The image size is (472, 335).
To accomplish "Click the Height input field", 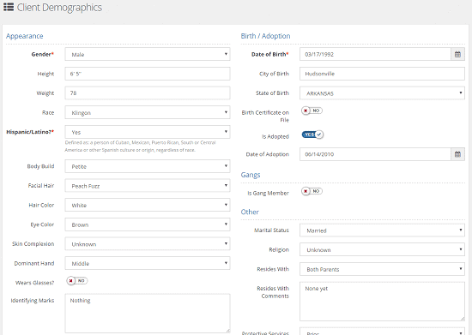I will [148, 74].
